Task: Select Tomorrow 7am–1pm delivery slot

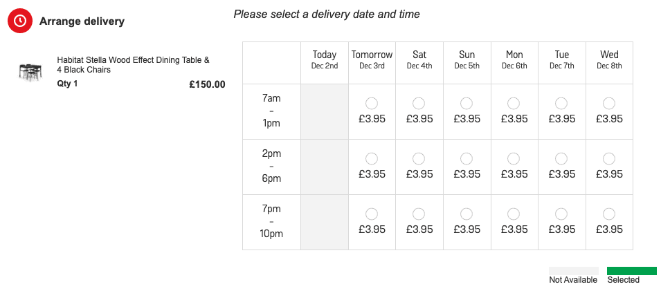Action: (372, 103)
